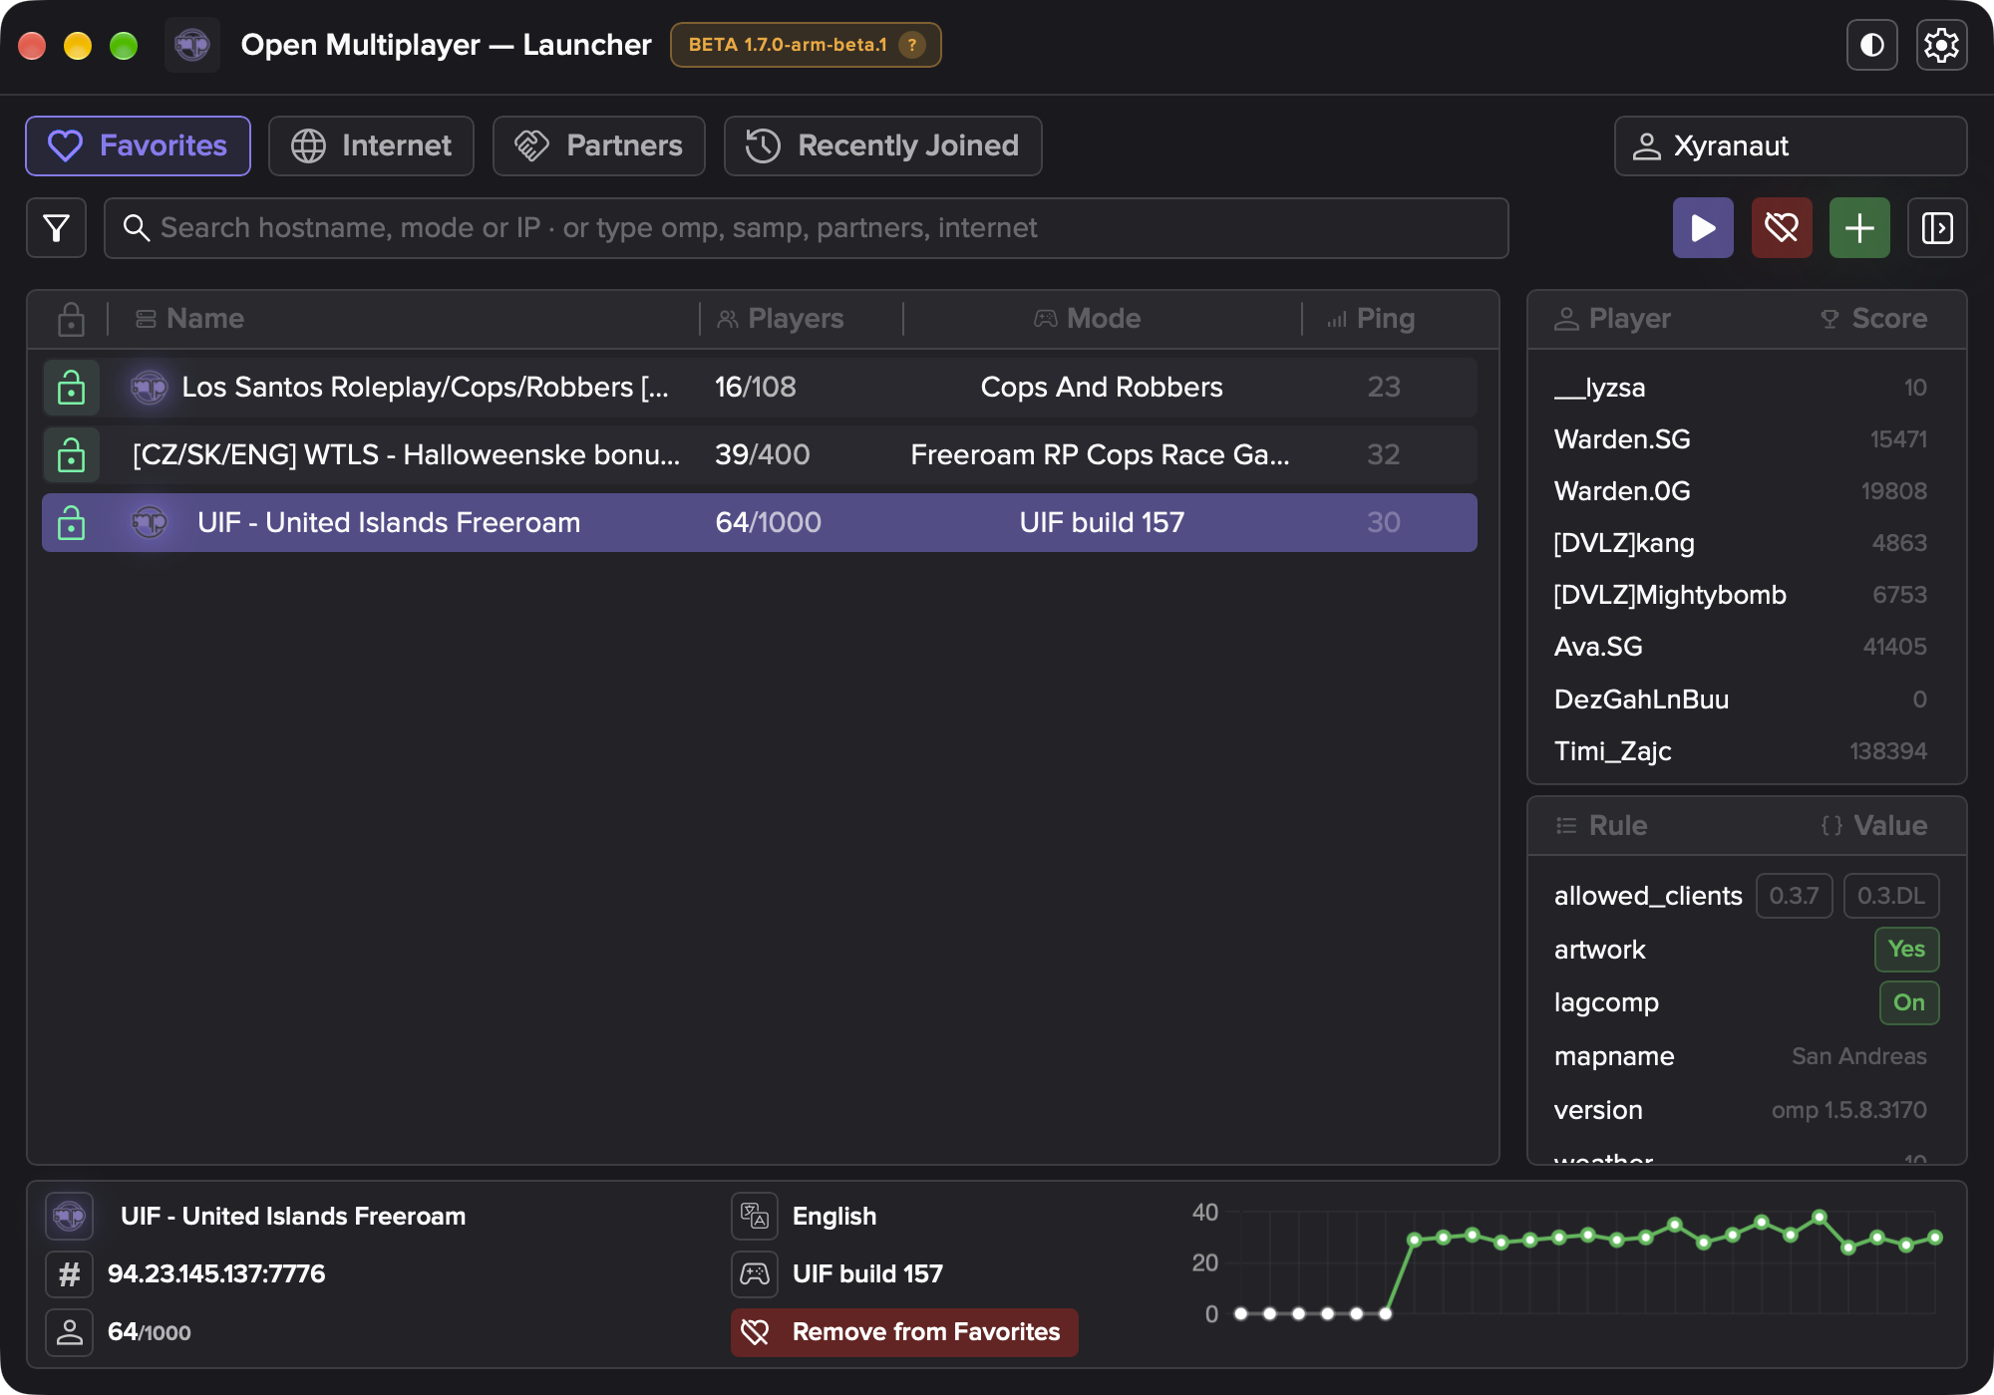Click the player count person icon in the footer
The width and height of the screenshot is (1994, 1395).
(69, 1332)
